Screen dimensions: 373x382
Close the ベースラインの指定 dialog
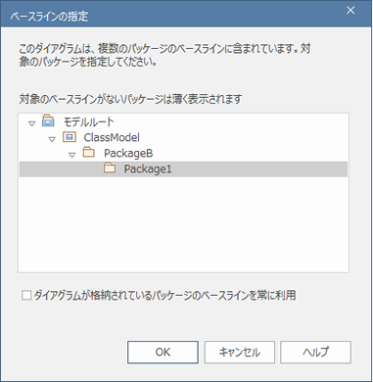[x=350, y=11]
